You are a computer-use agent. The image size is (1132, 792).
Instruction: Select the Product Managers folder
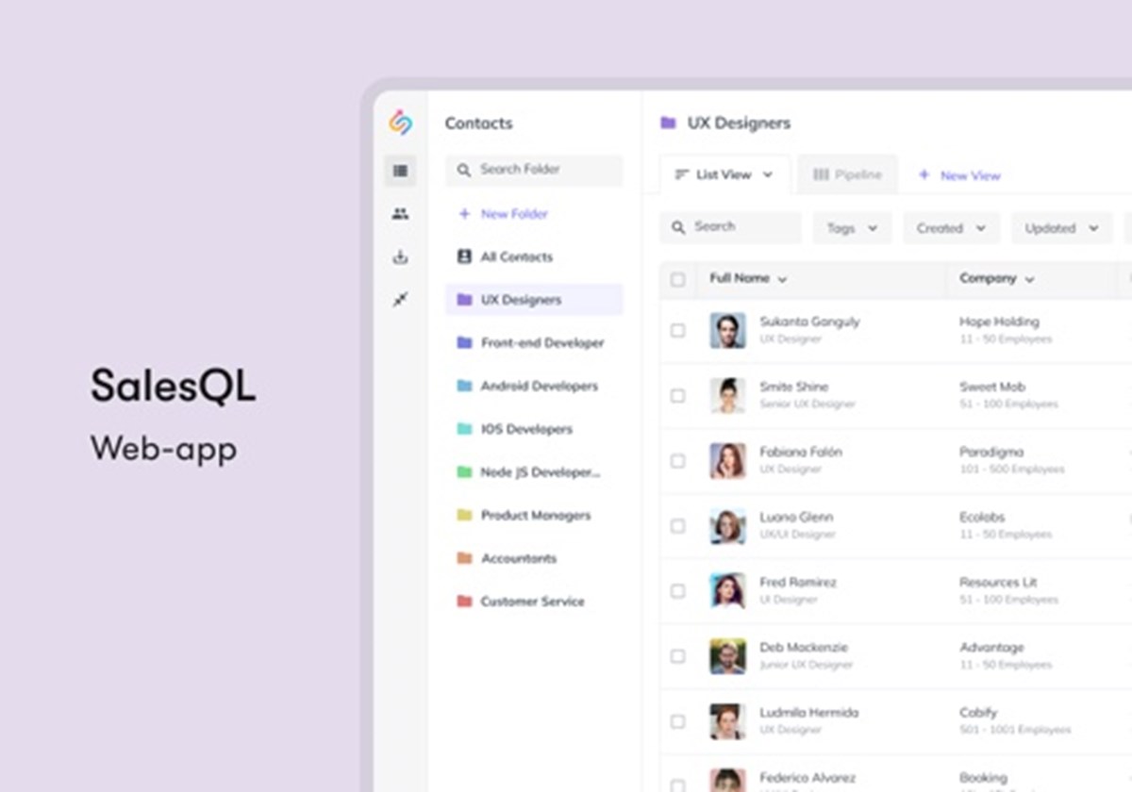534,515
